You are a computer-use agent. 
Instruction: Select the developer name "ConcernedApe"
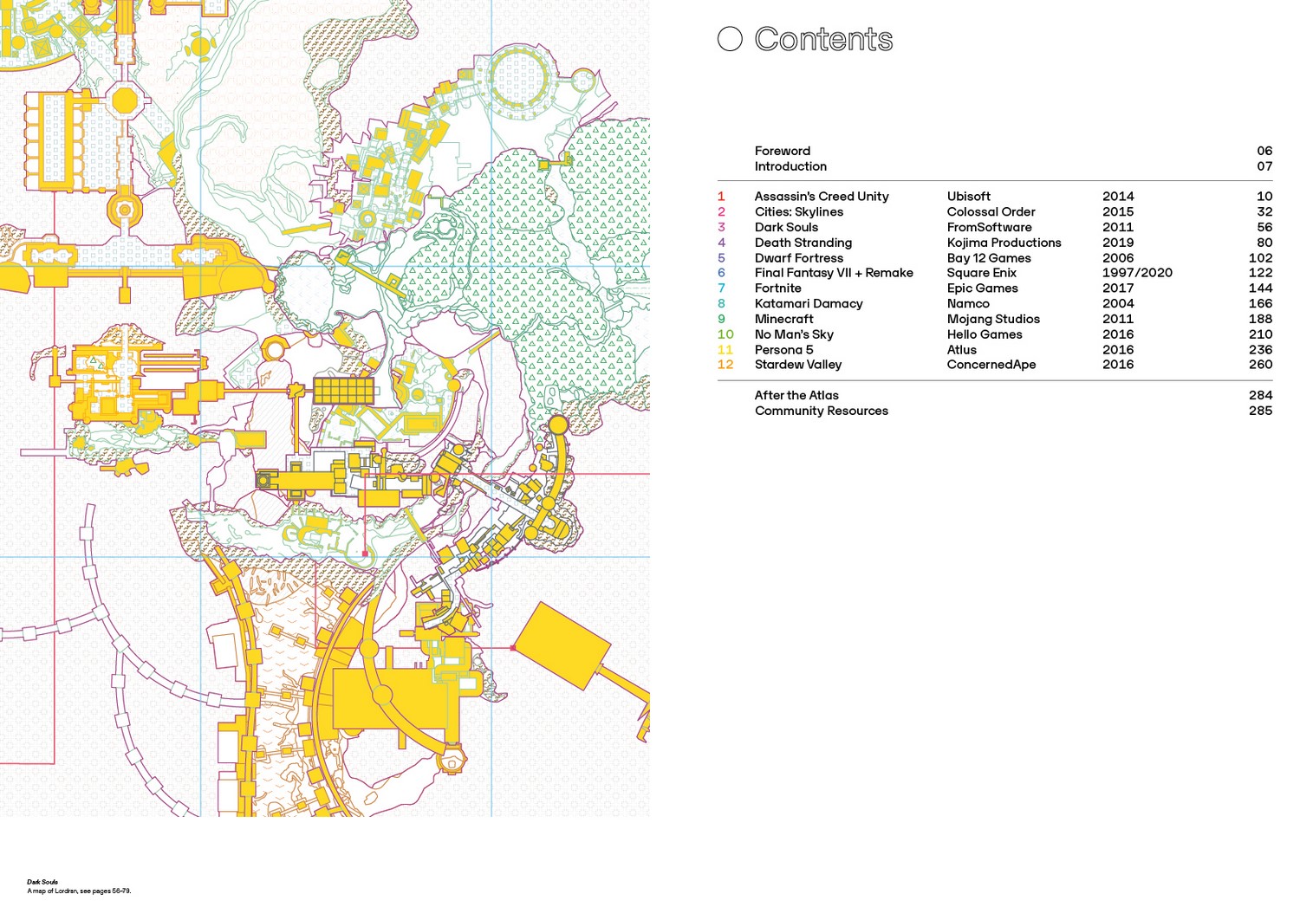point(991,365)
